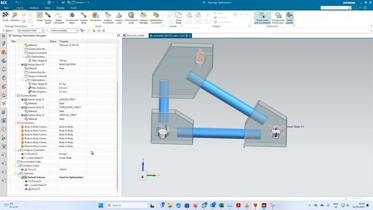Image resolution: width=373 pixels, height=210 pixels.
Task: Switch to the Task ribbon tab
Action: pos(6,8)
